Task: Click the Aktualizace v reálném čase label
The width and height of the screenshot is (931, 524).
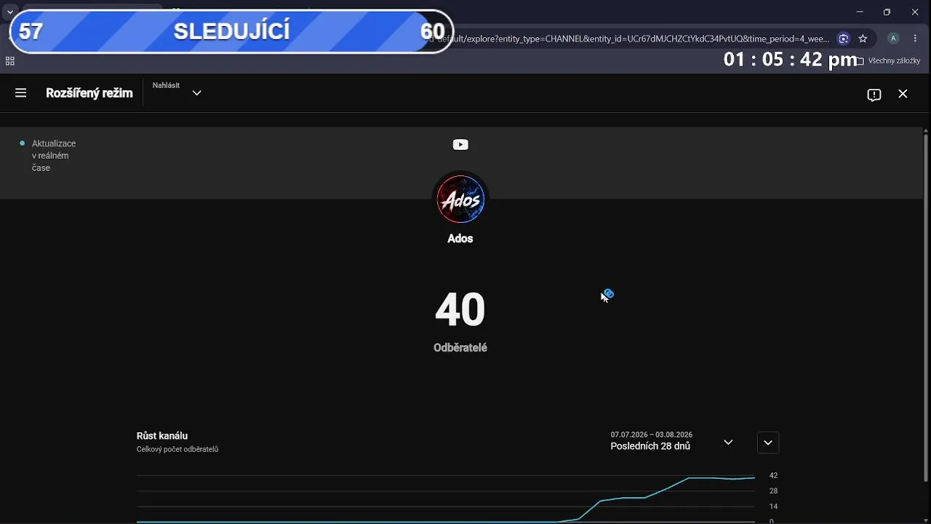Action: pos(54,156)
